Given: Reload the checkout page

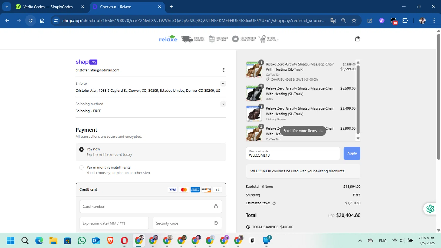Looking at the screenshot, I should click(x=31, y=21).
